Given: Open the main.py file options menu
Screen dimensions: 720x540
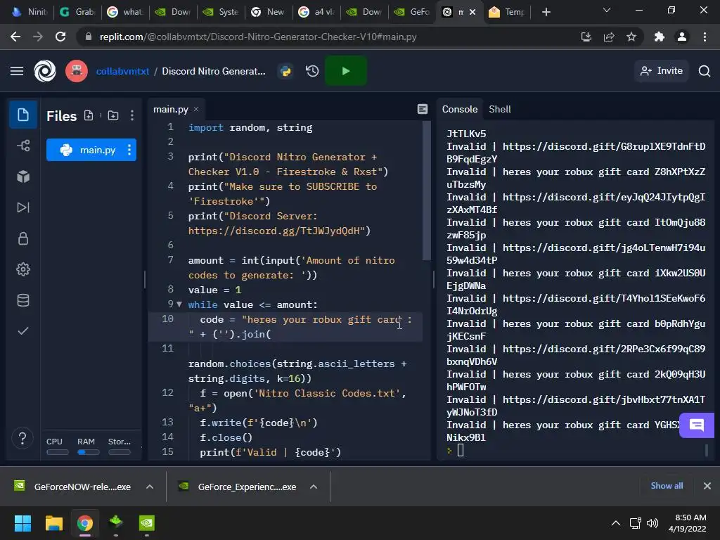Looking at the screenshot, I should click(129, 150).
